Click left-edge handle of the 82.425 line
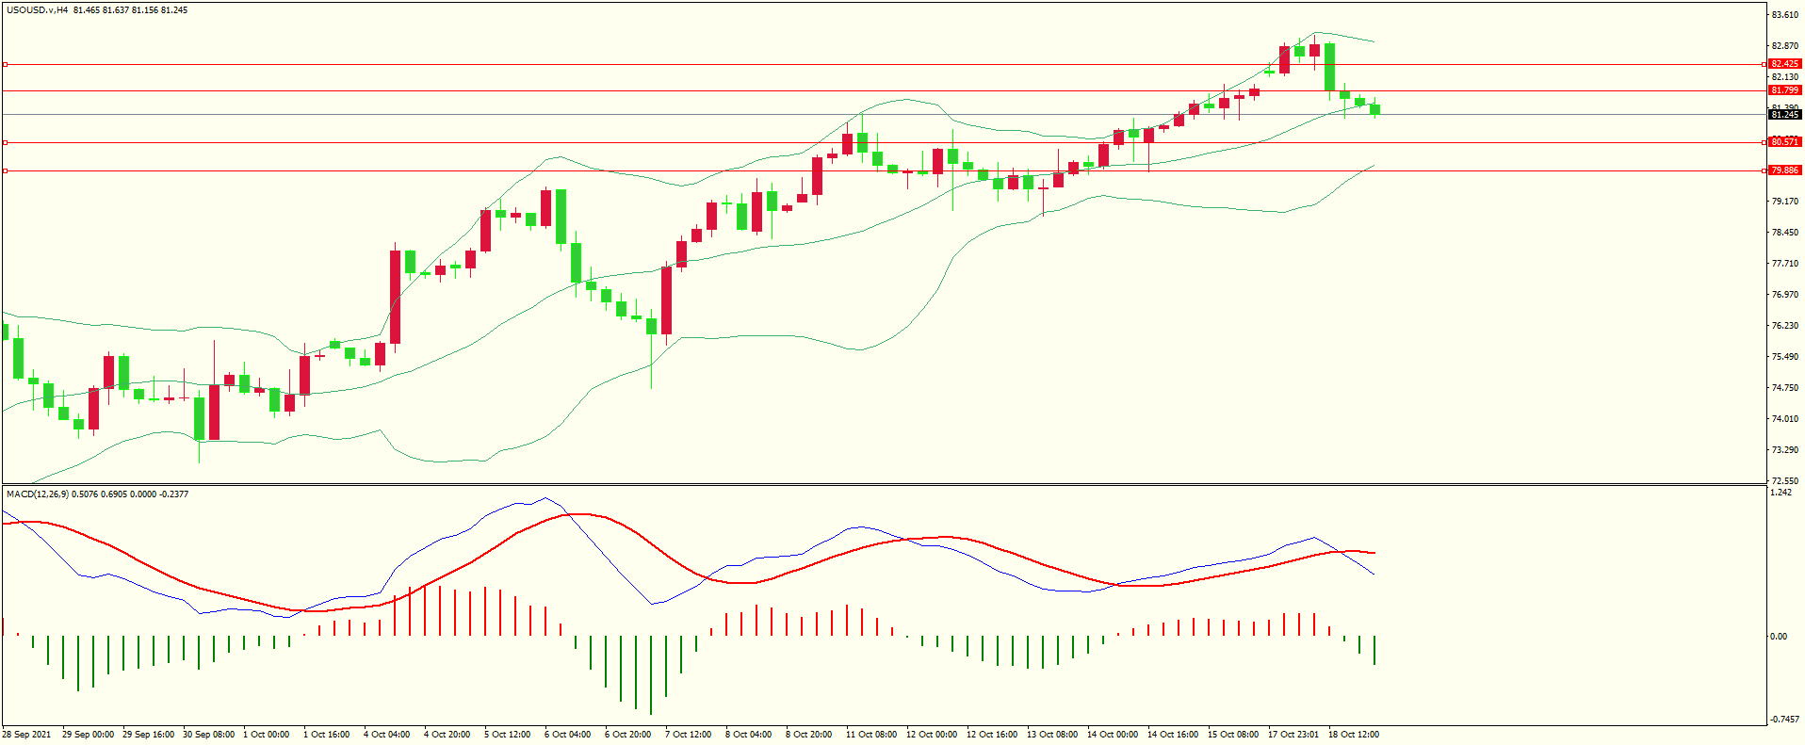This screenshot has width=1805, height=745. pos(6,65)
